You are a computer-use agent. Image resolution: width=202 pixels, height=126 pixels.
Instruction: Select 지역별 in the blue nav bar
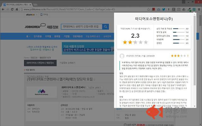[48, 37]
